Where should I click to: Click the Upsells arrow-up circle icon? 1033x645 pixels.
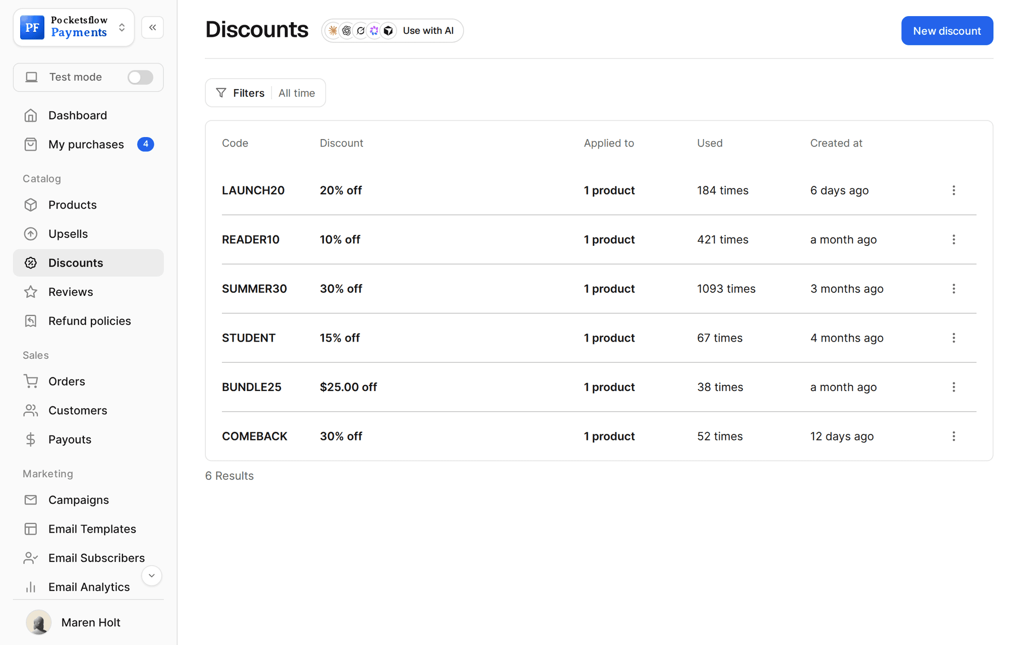tap(31, 234)
